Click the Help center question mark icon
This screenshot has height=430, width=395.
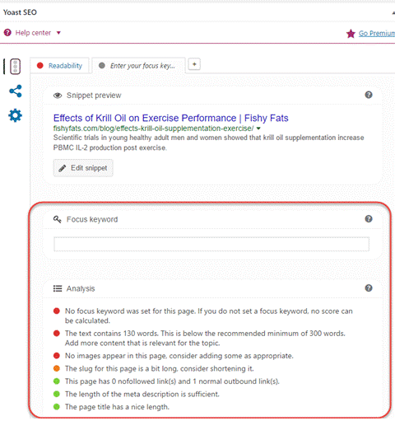click(7, 33)
